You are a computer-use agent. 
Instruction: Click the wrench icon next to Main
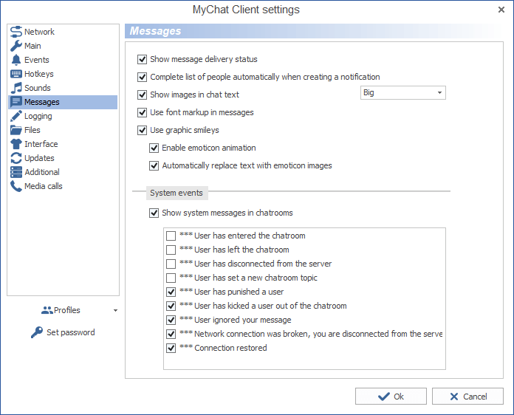tap(16, 46)
